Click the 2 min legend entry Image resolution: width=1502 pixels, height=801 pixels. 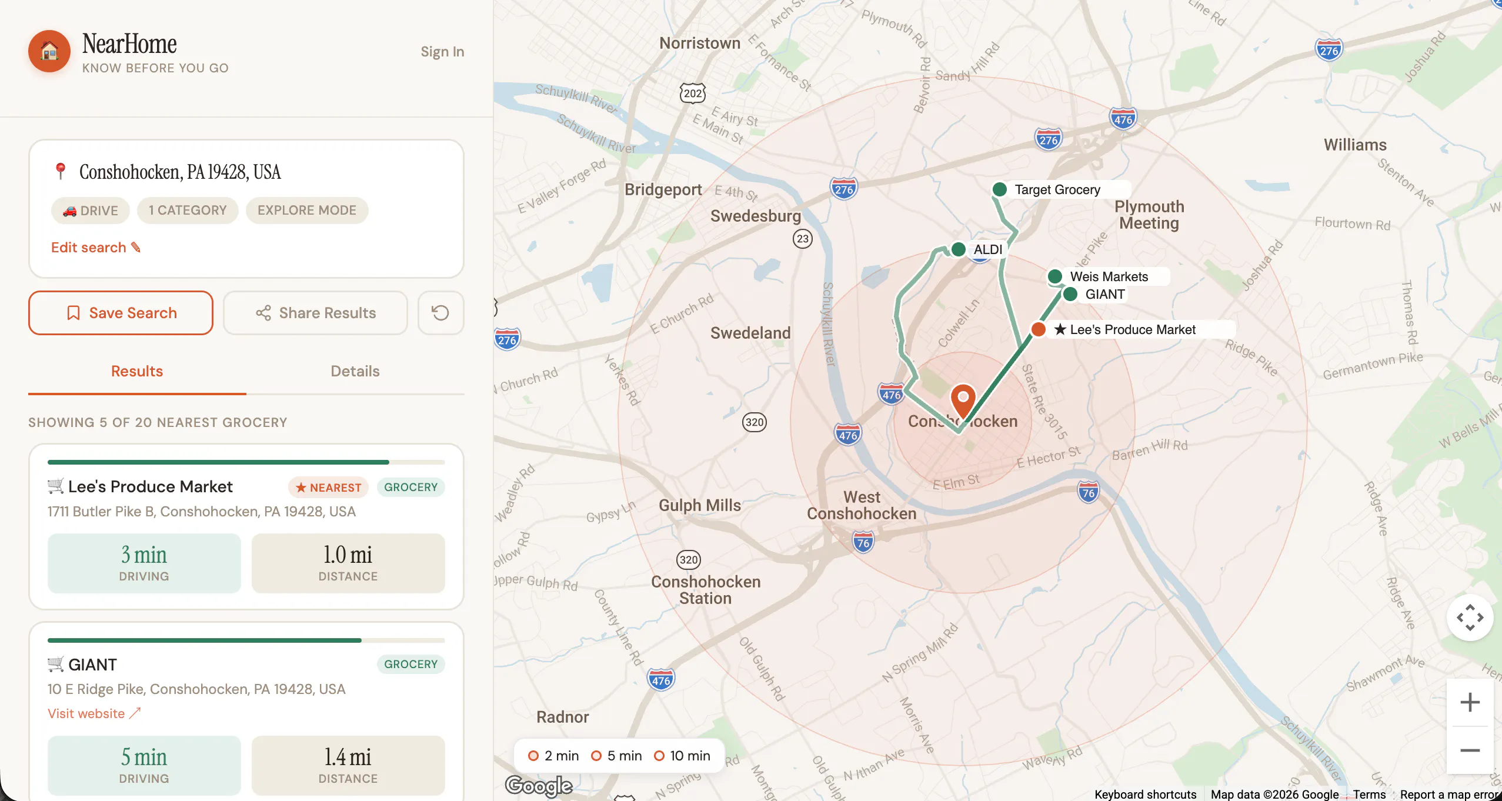553,756
